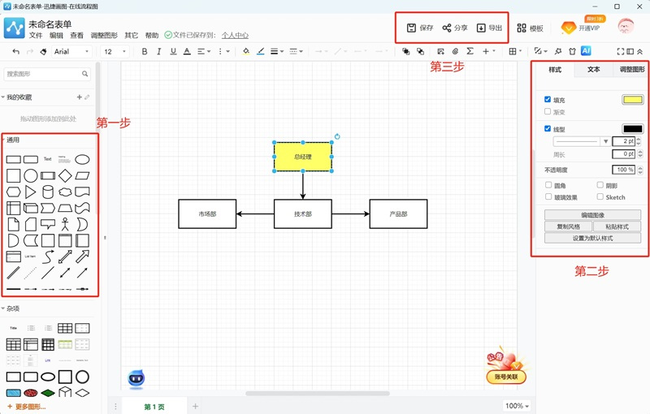Switch to the 调整图形 tab in right panel

631,70
